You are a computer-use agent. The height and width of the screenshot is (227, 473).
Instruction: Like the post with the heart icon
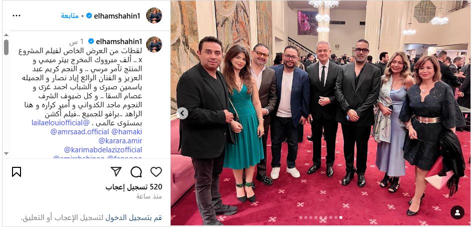coord(156,172)
